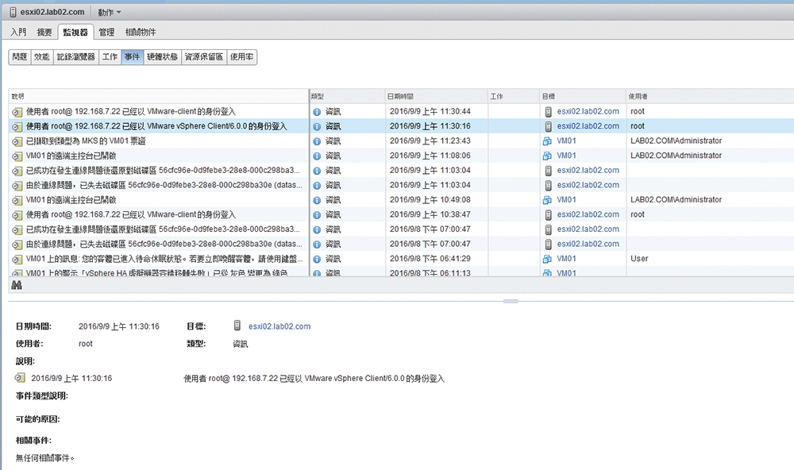Select the '2016/9/9 上午 11:08:06' date cell
The height and width of the screenshot is (470, 794).
(430, 156)
